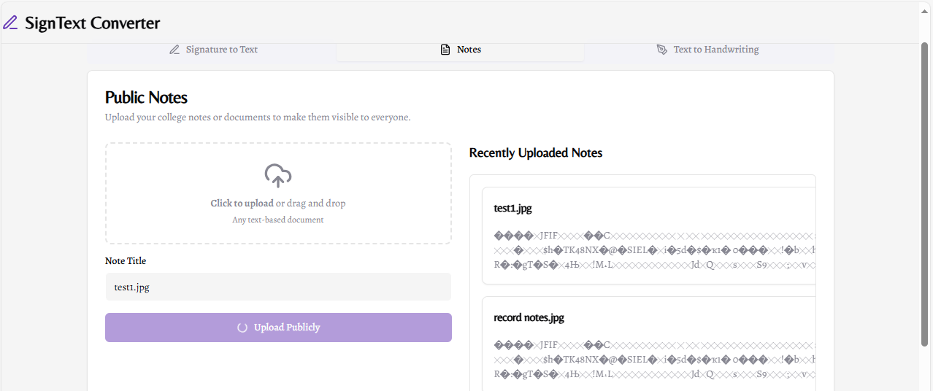Click the SignText Converter pen logo icon
This screenshot has height=391, width=933.
click(10, 23)
